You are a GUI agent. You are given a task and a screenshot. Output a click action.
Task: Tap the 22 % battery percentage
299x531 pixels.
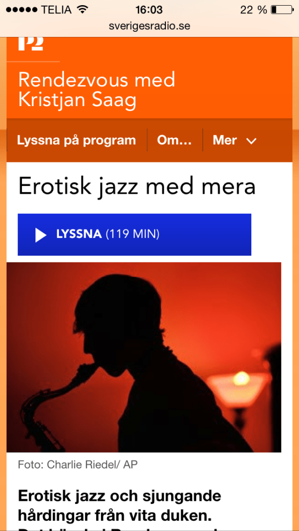click(x=253, y=10)
